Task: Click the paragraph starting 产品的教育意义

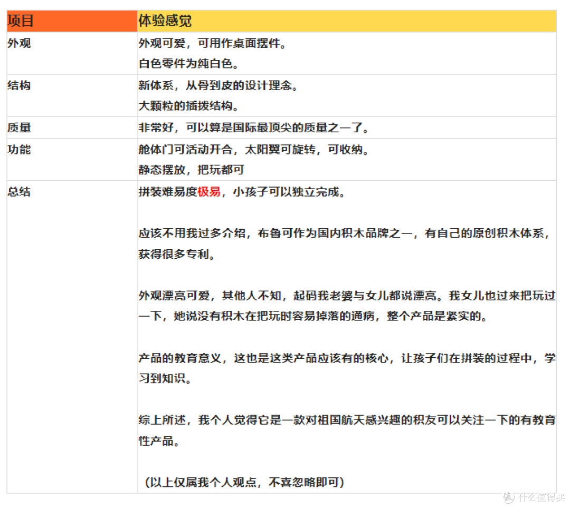Action: [x=347, y=368]
